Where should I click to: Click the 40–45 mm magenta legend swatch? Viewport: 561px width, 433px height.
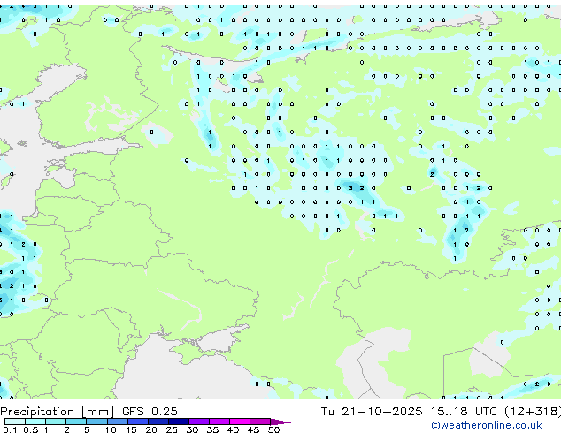click(240, 422)
